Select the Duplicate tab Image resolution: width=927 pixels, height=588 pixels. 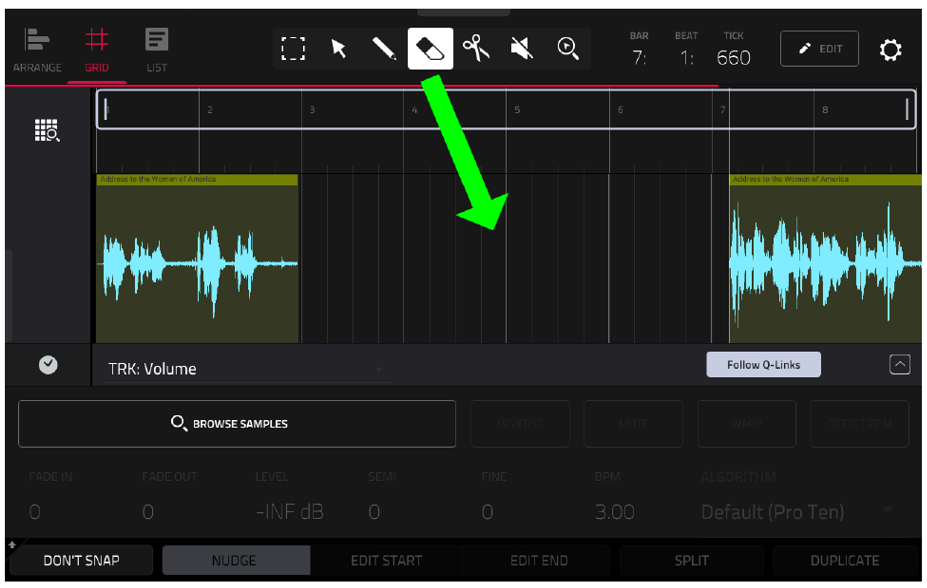coord(844,560)
